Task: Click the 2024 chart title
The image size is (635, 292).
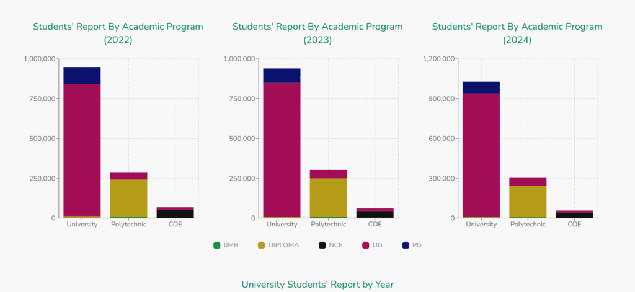Action: [x=517, y=33]
